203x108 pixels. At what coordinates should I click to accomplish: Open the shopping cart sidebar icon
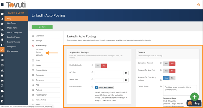[2, 81]
